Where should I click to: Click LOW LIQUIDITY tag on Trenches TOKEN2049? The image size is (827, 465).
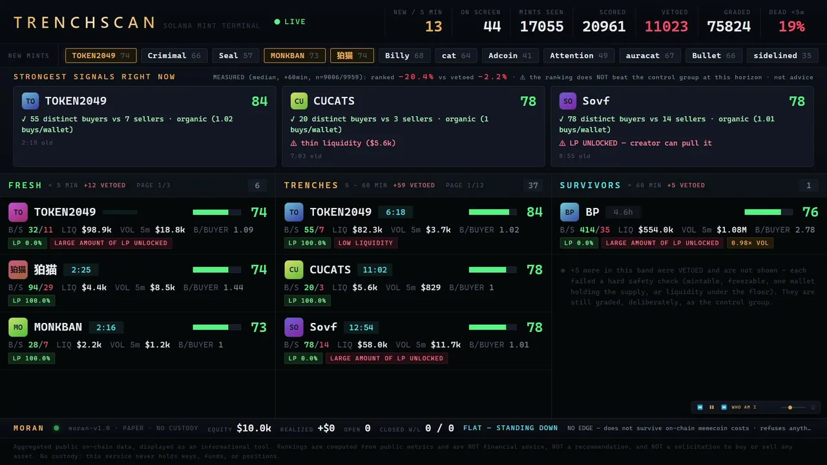pos(366,243)
